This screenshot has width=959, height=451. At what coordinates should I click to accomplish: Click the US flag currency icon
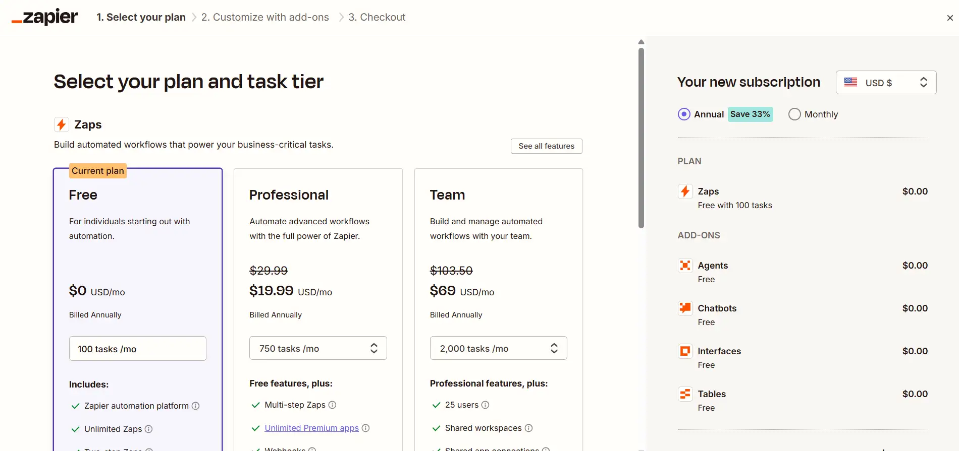coord(851,82)
